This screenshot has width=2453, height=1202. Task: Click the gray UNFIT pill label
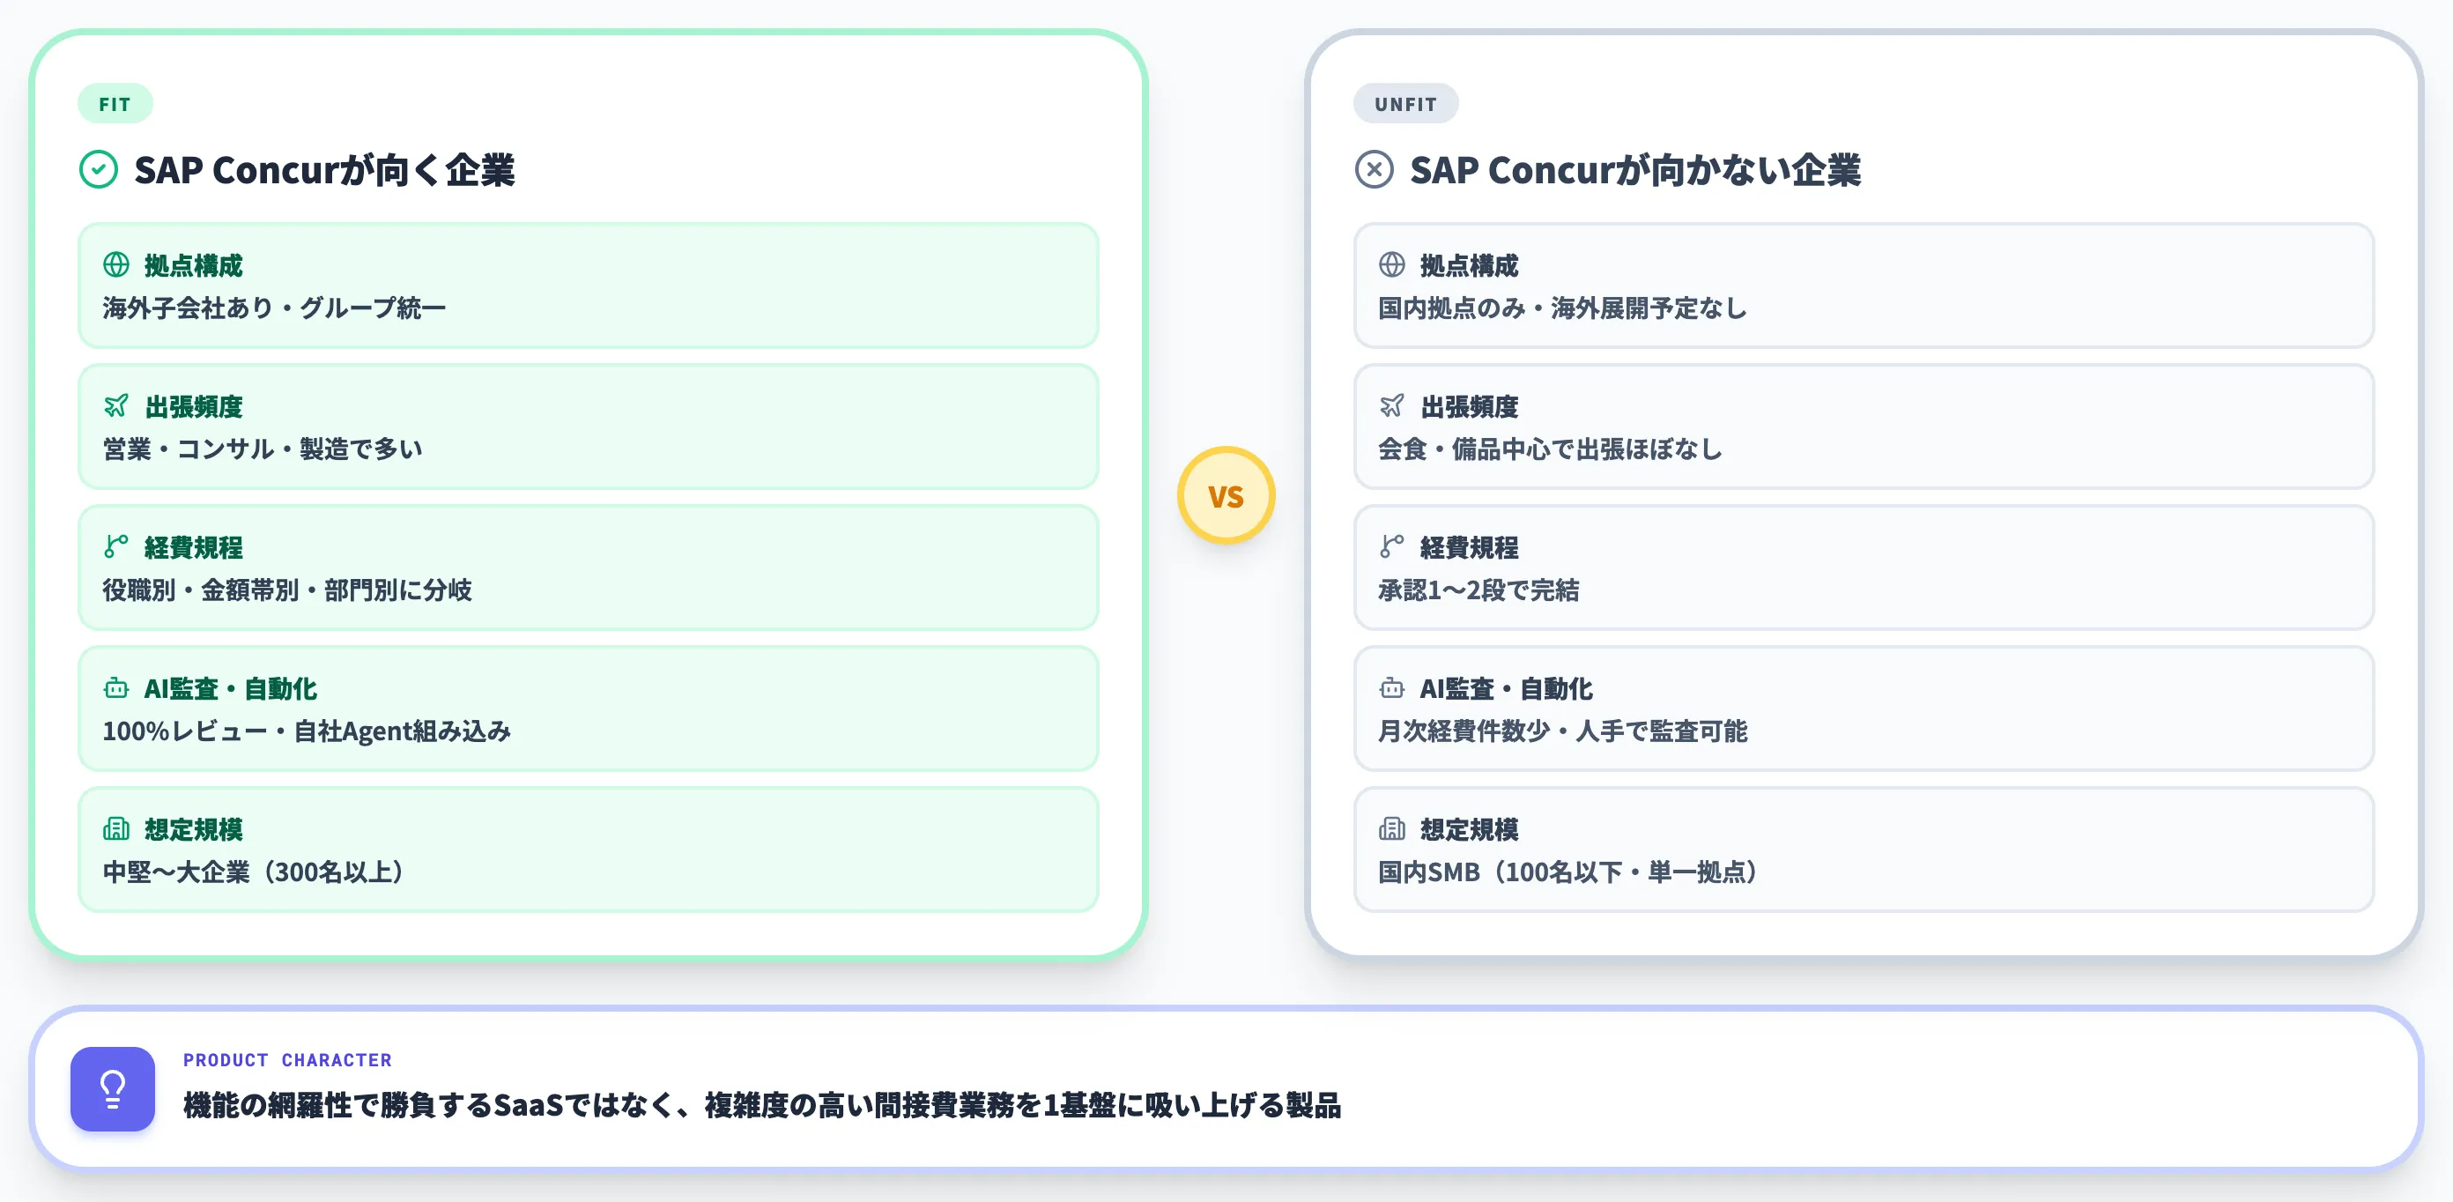point(1405,104)
